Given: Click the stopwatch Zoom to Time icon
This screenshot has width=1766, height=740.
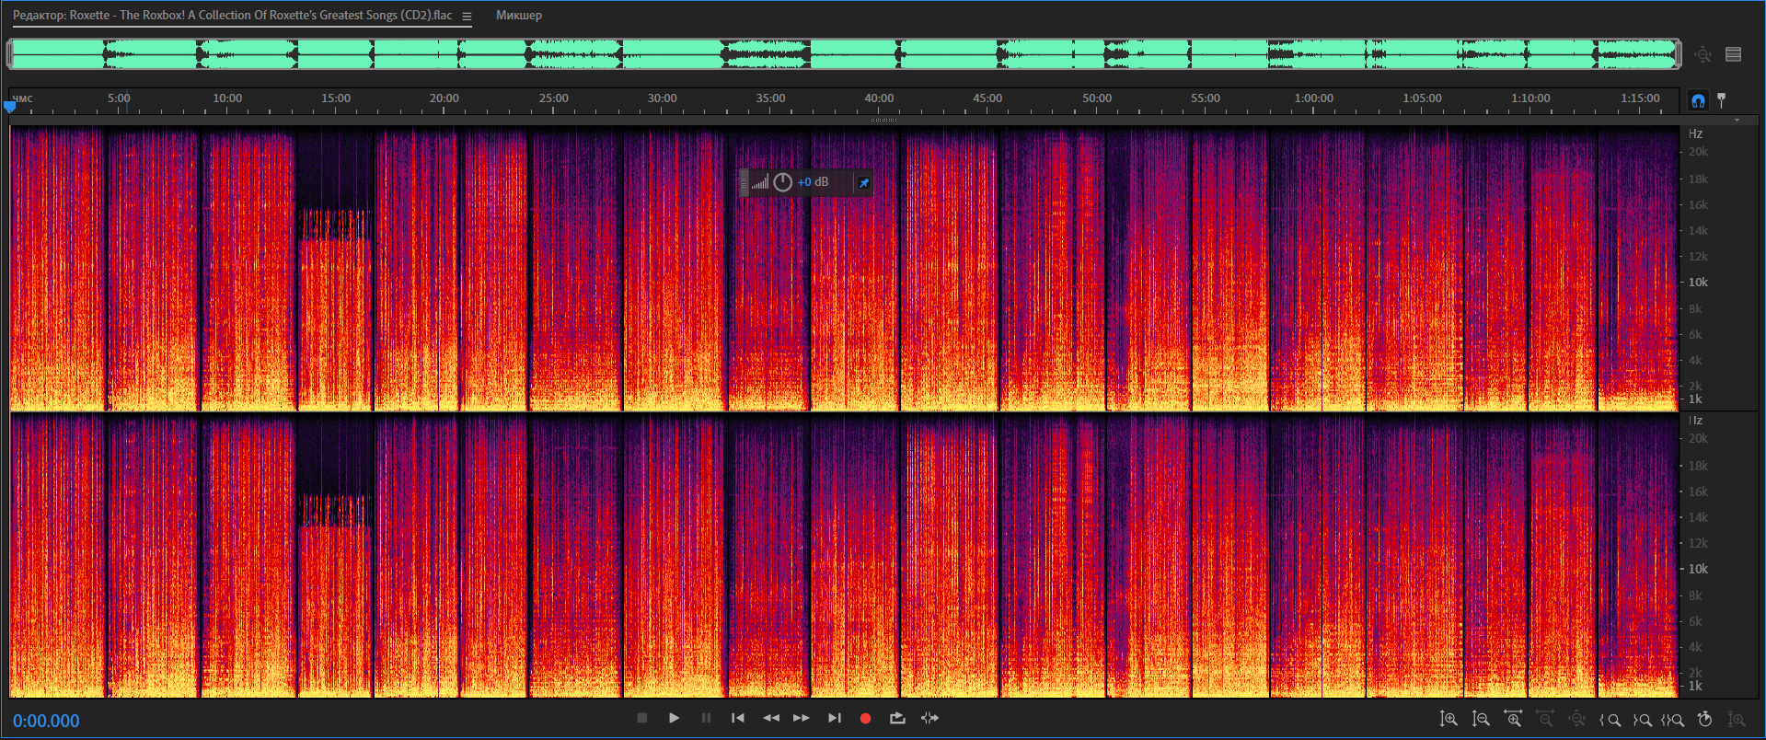Looking at the screenshot, I should tap(1704, 719).
